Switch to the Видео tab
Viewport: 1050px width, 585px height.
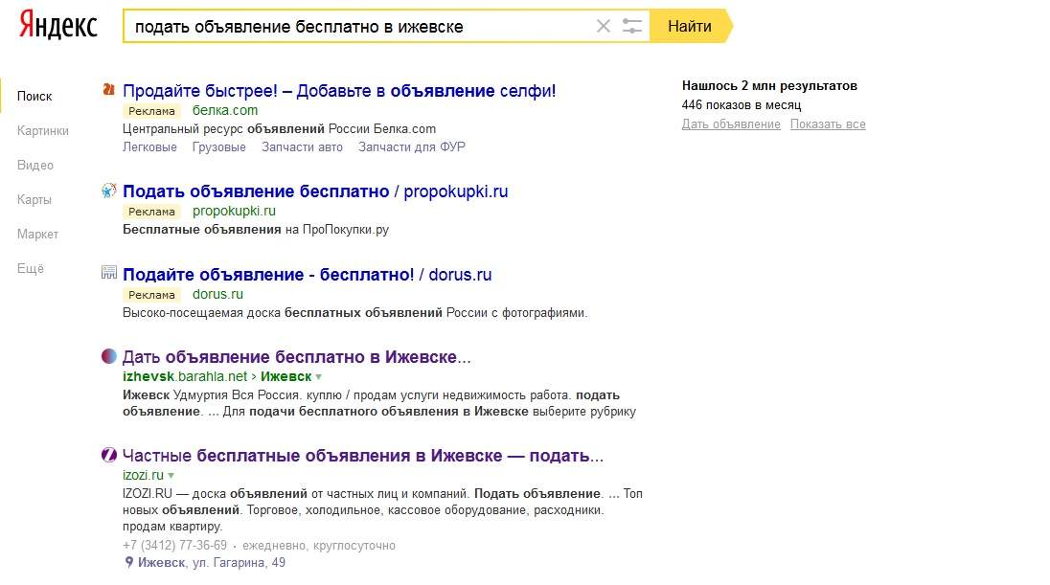(x=34, y=166)
